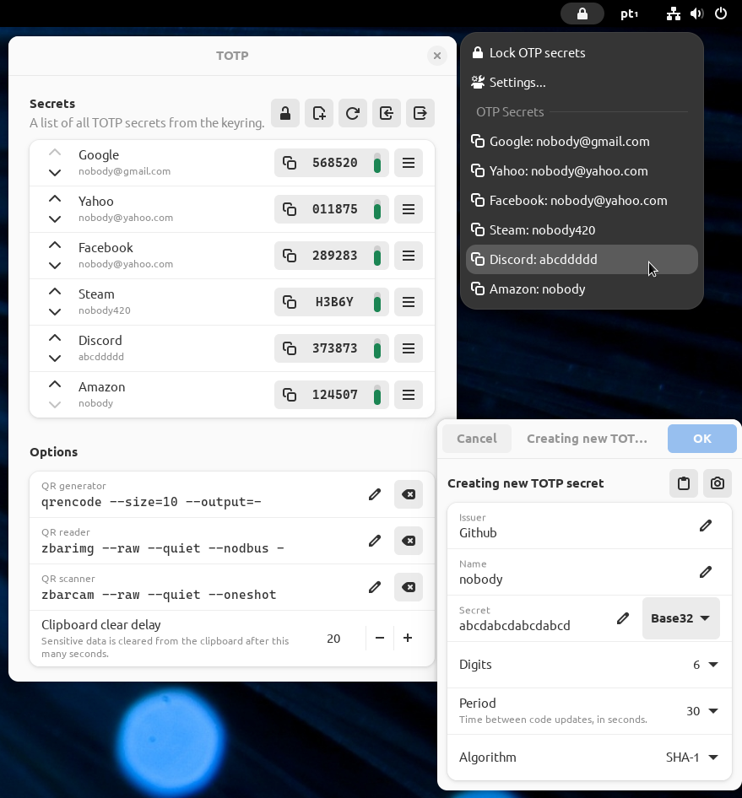Viewport: 742px width, 798px height.
Task: Click OK in new TOTP dialog
Action: pos(701,439)
